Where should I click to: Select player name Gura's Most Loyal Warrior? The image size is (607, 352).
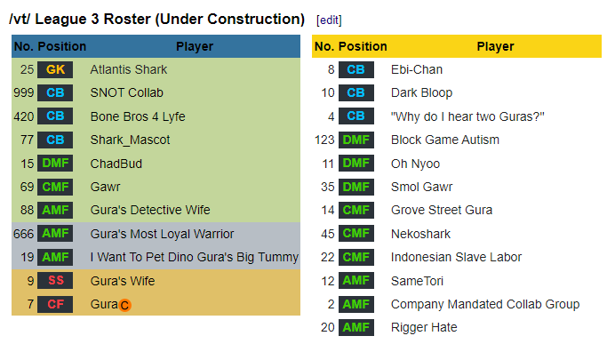click(x=162, y=234)
